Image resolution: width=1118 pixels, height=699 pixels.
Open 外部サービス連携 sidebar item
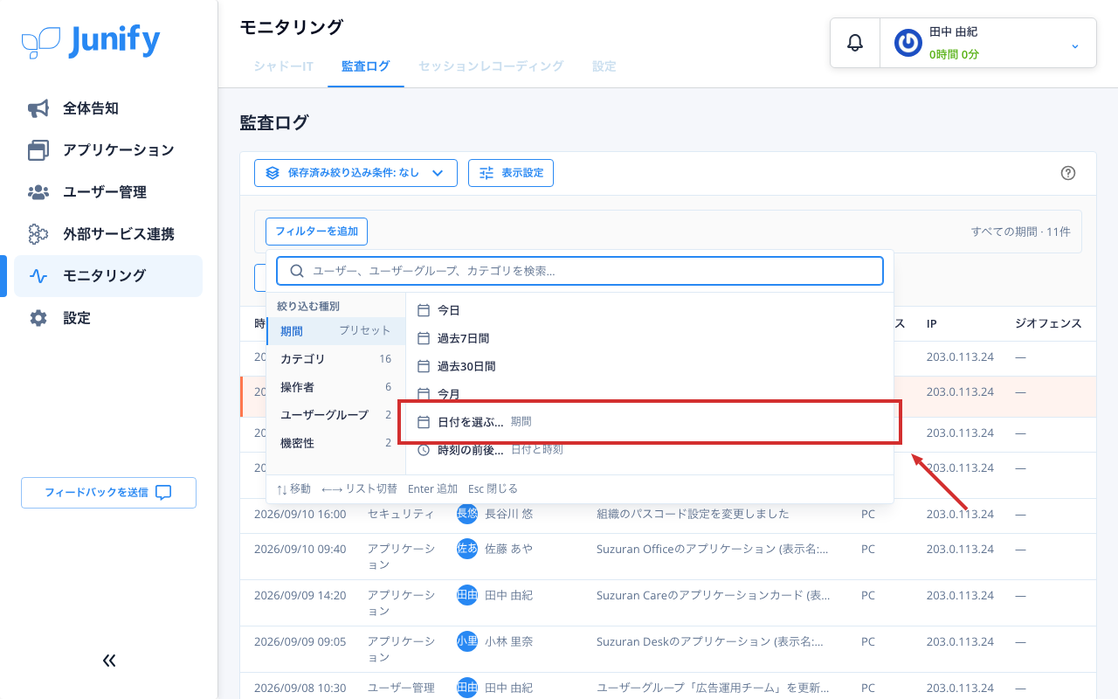click(108, 234)
